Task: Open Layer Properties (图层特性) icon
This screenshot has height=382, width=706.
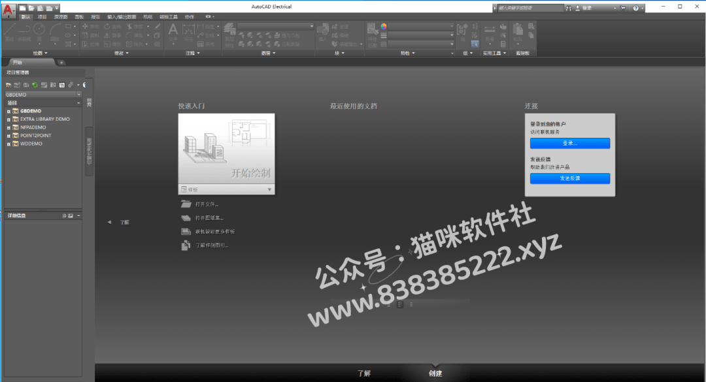Action: tap(229, 34)
